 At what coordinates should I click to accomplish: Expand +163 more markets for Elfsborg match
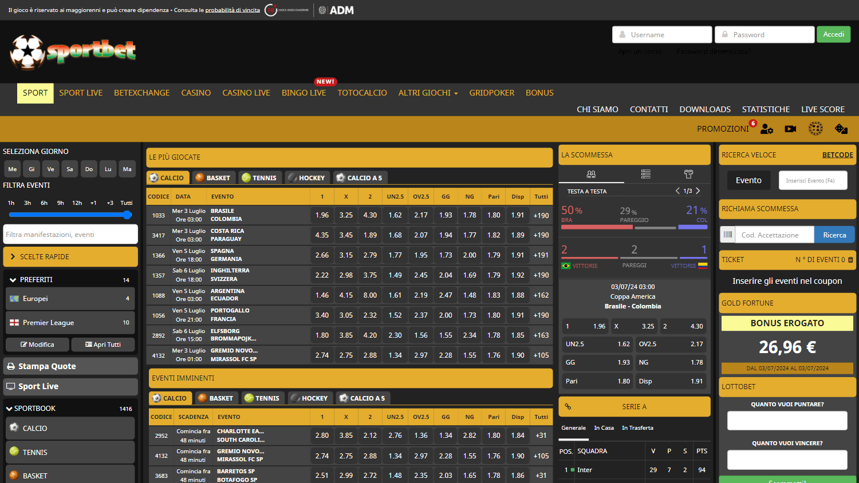point(541,335)
